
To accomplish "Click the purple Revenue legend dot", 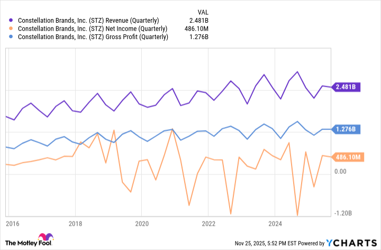I will (x=11, y=20).
